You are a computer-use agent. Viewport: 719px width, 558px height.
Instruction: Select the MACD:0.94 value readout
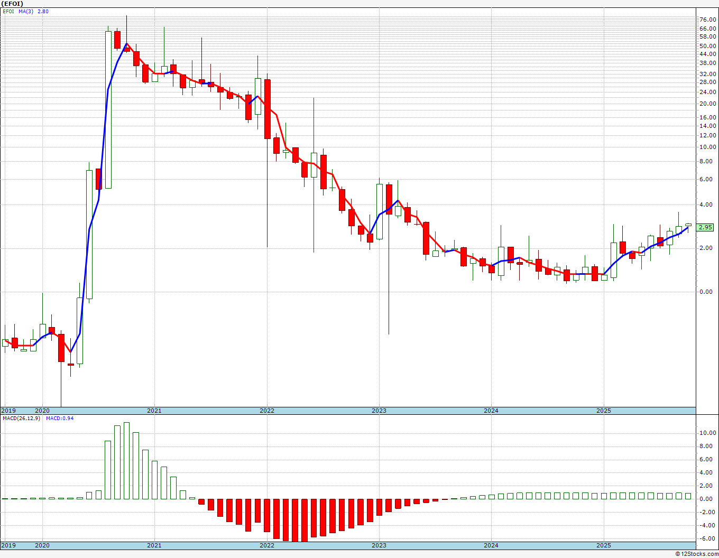pos(59,418)
